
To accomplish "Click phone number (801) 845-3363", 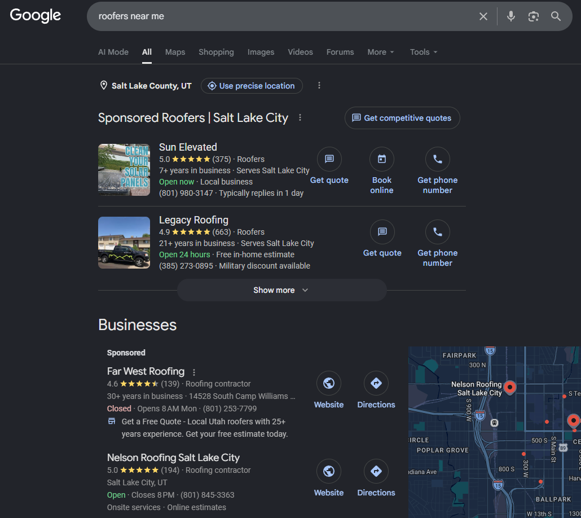I will click(208, 495).
